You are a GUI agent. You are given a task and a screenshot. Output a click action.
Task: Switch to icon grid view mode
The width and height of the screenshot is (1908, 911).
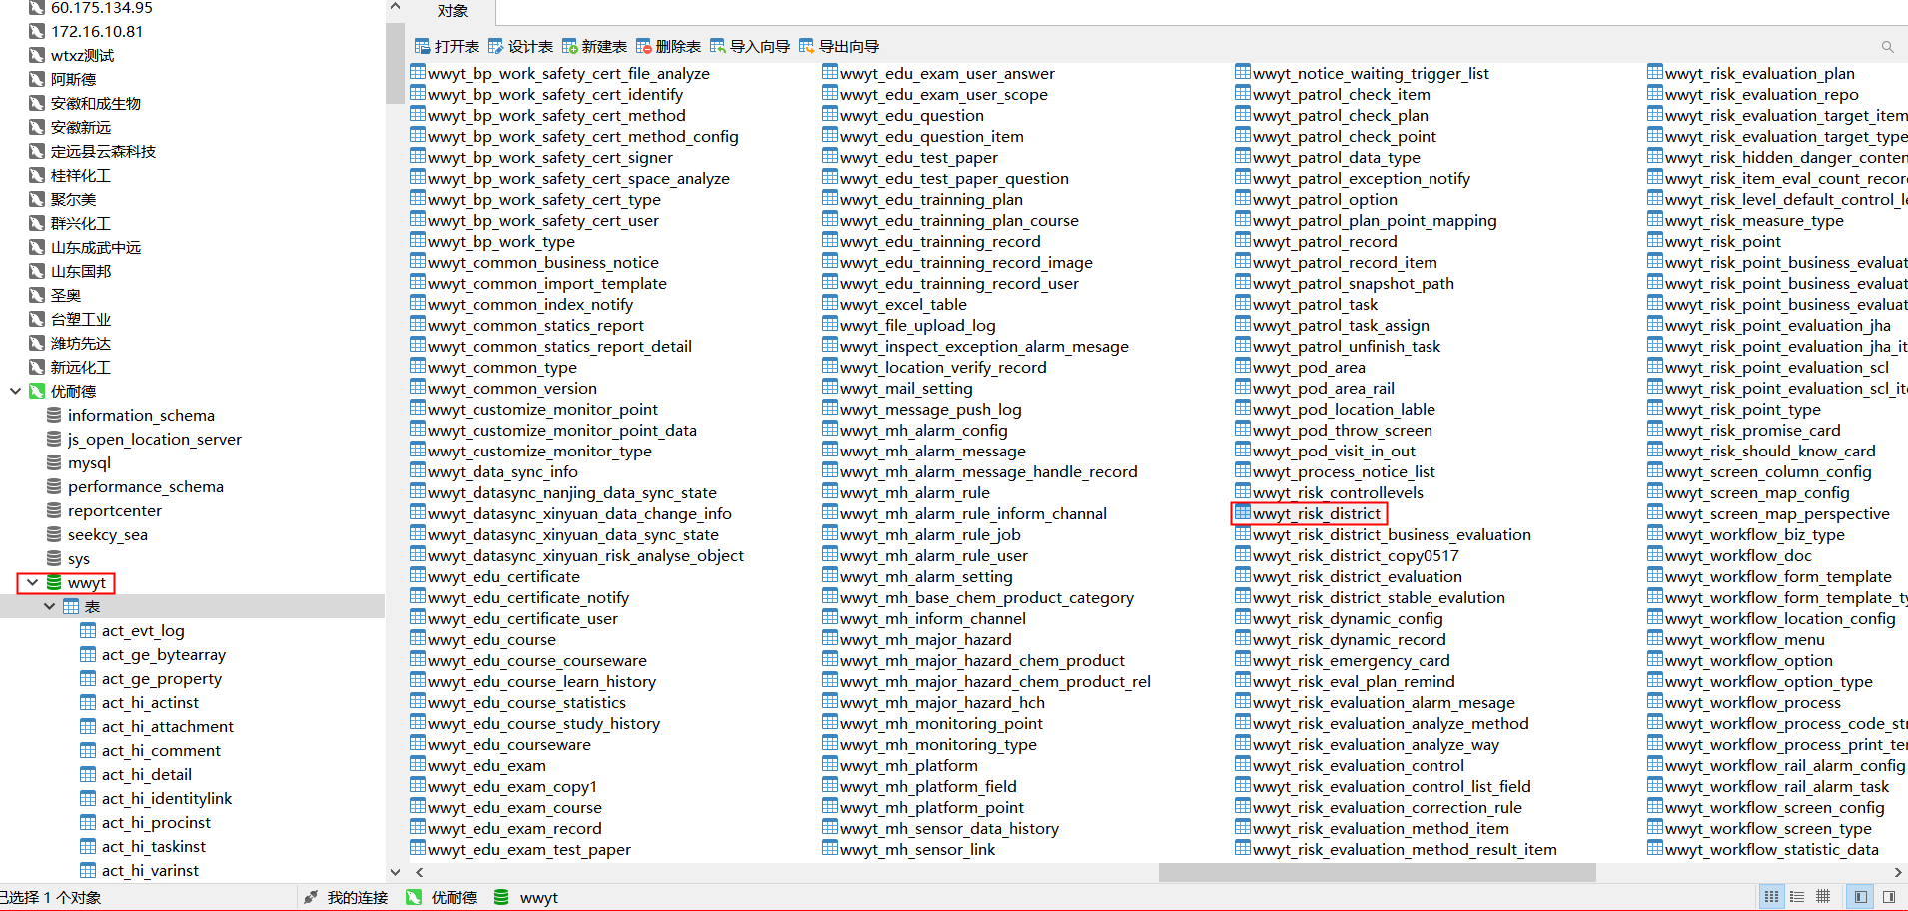point(1771,897)
